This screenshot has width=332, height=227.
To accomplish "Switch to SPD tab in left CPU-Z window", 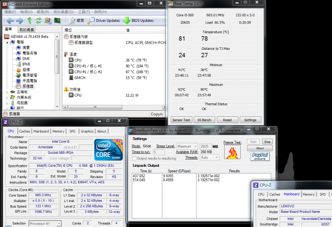I will coord(72,131).
